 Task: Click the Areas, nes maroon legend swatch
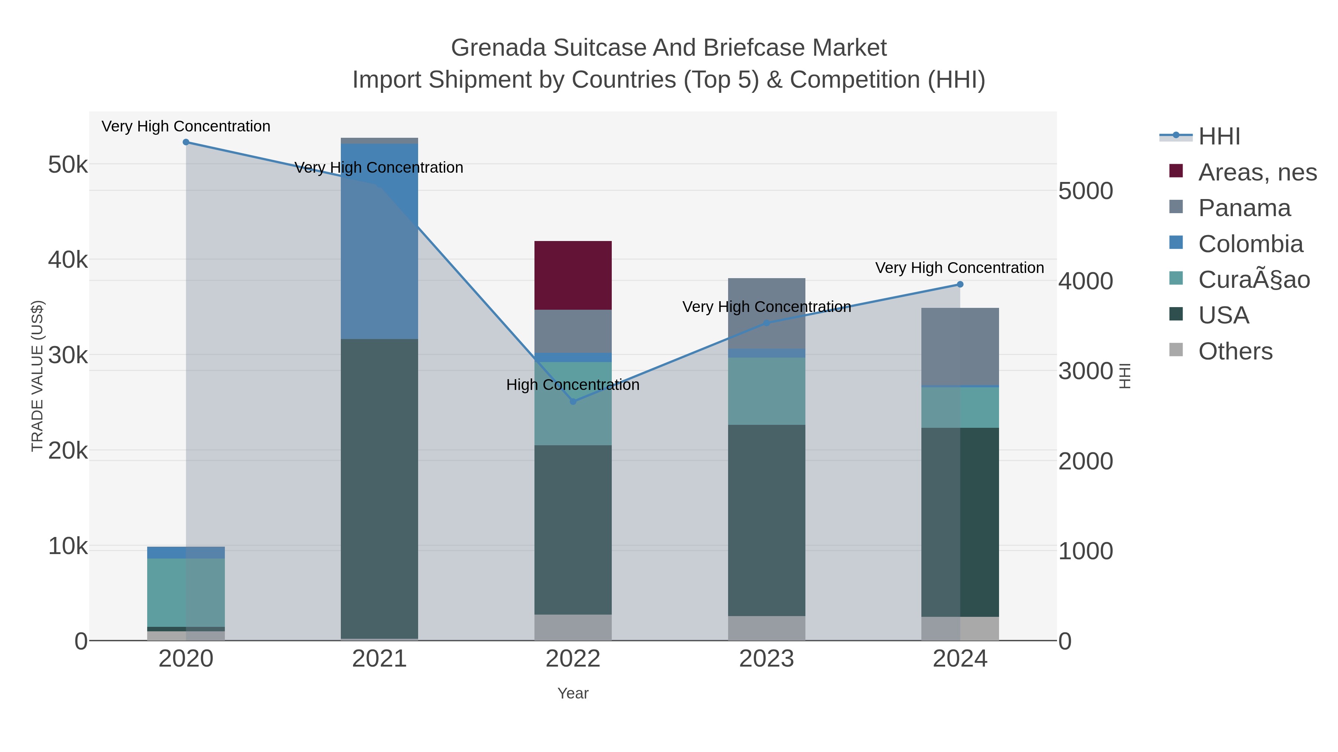(1176, 171)
